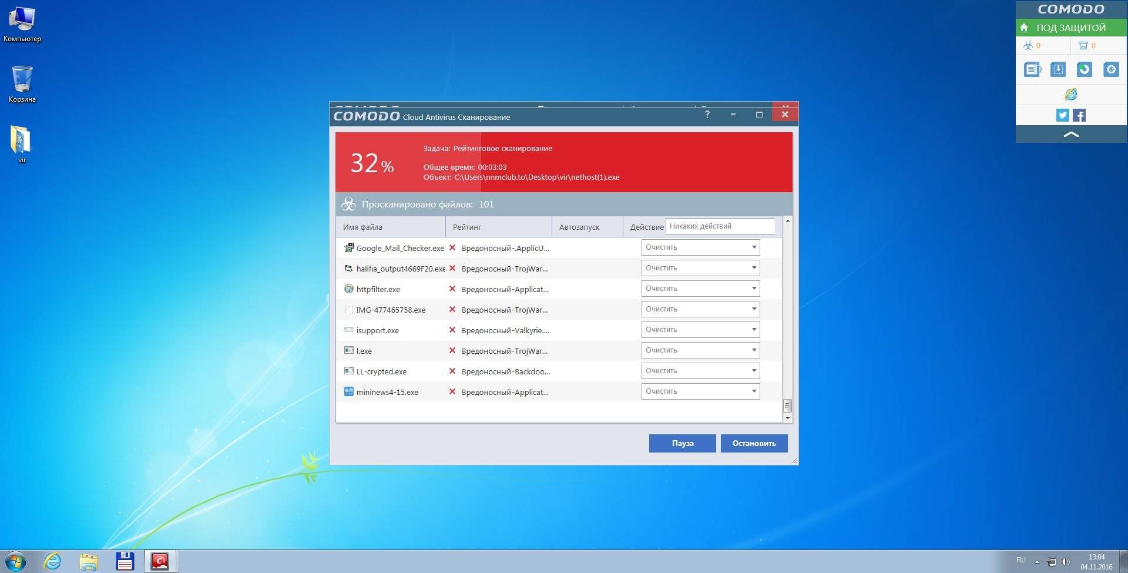Click red X next to l.exe
The width and height of the screenshot is (1128, 573).
[x=452, y=351]
